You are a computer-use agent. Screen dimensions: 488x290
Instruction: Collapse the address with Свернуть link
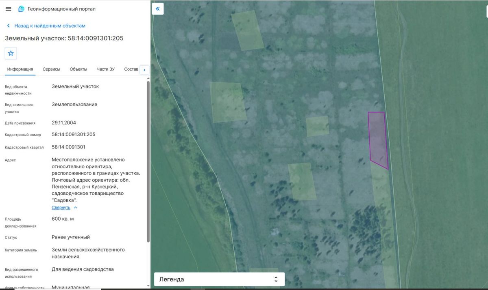tap(64, 208)
